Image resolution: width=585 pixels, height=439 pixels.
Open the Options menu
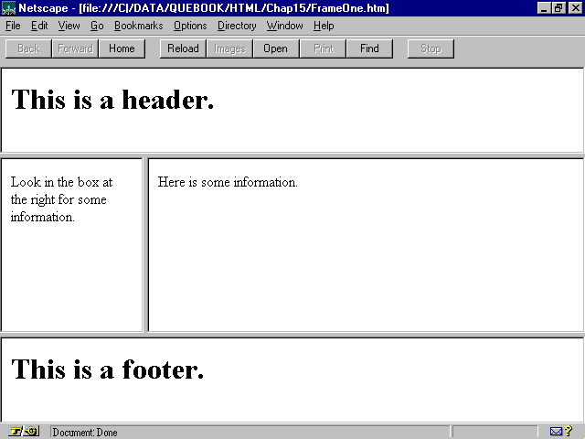pyautogui.click(x=190, y=26)
